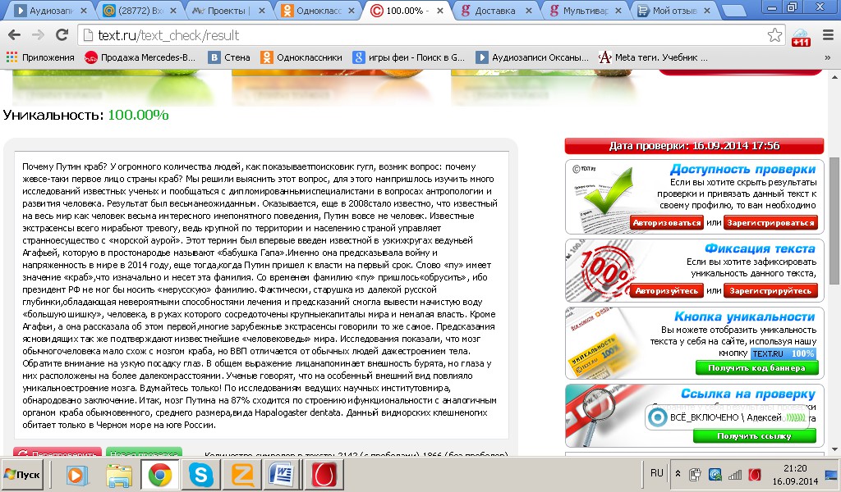The width and height of the screenshot is (841, 492).
Task: Open the Продажа Mercedes-B... bookmark
Action: [140, 57]
